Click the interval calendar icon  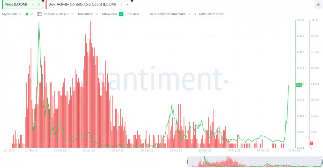[39, 14]
